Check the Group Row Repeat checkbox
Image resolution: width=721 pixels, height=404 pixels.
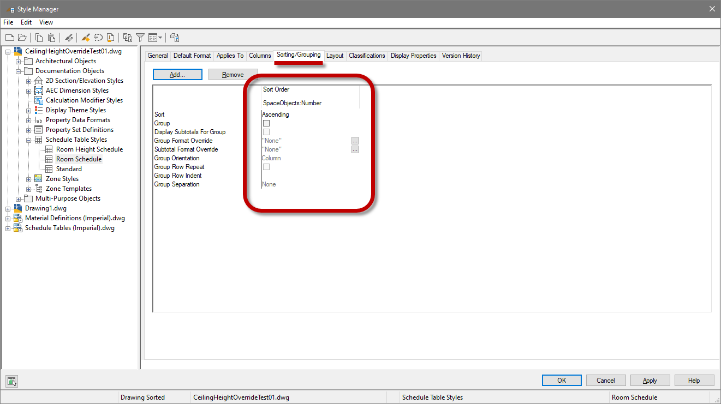tap(266, 166)
